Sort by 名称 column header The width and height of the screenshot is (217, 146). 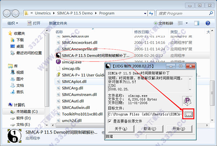point(59,32)
